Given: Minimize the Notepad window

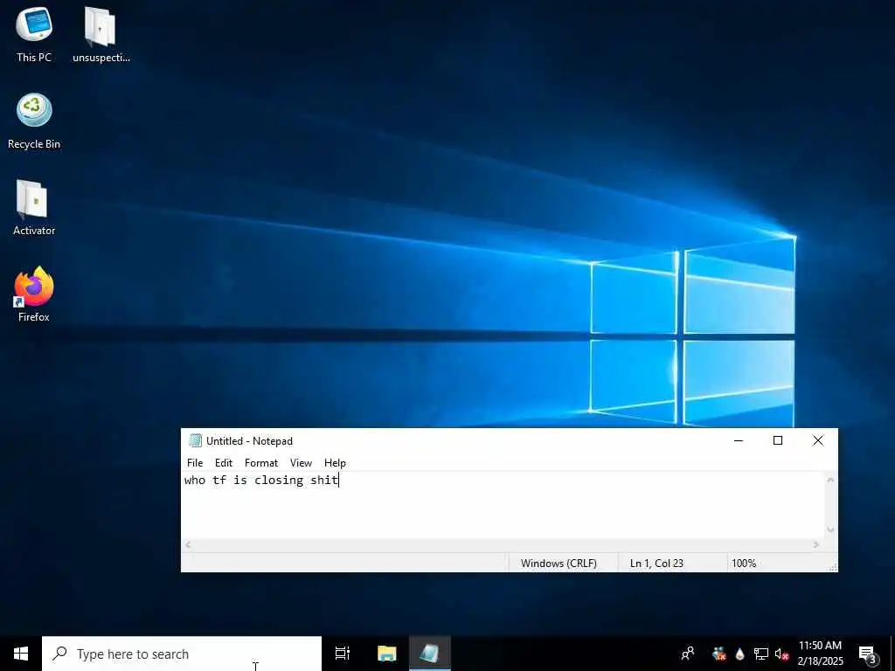Looking at the screenshot, I should point(738,440).
